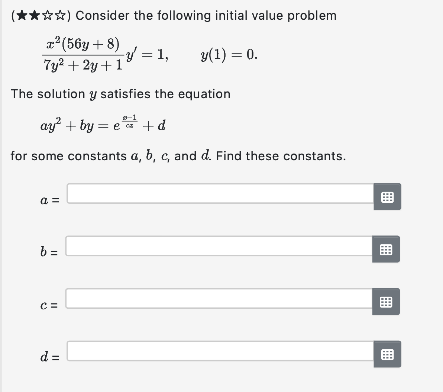
Task: Click the keypad icon beside the first answer box
Action: point(387,197)
